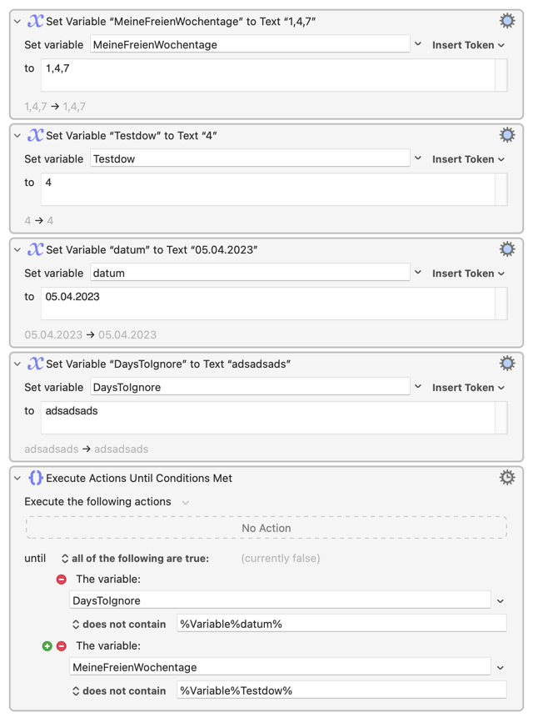This screenshot has height=723, width=533.
Task: Click the text field containing adsadsads
Action: [274, 417]
